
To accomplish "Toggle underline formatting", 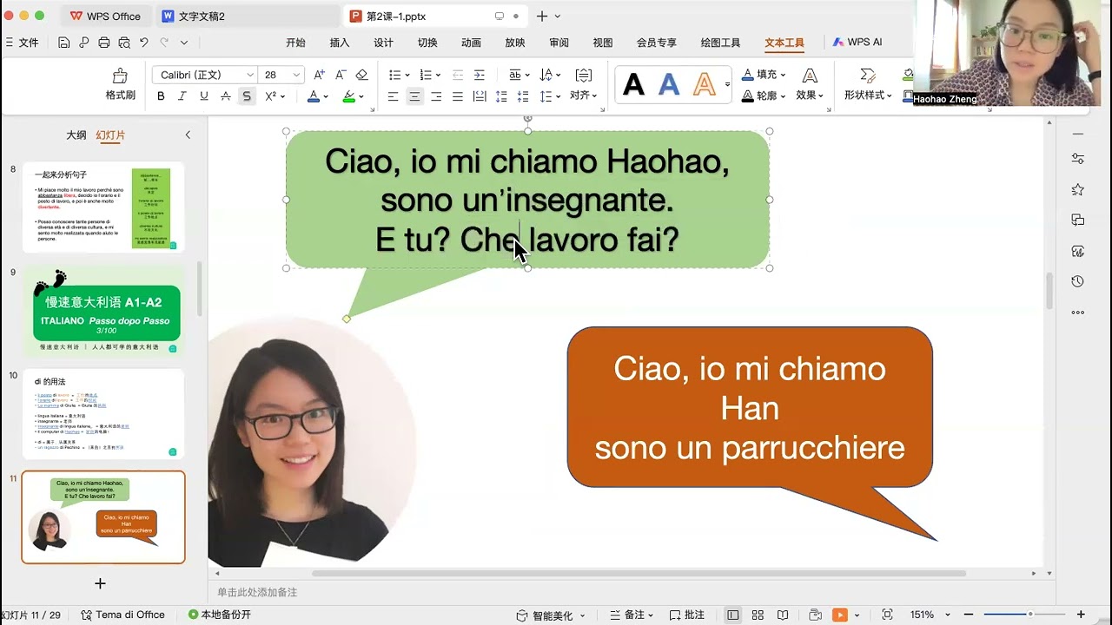I will [x=203, y=96].
